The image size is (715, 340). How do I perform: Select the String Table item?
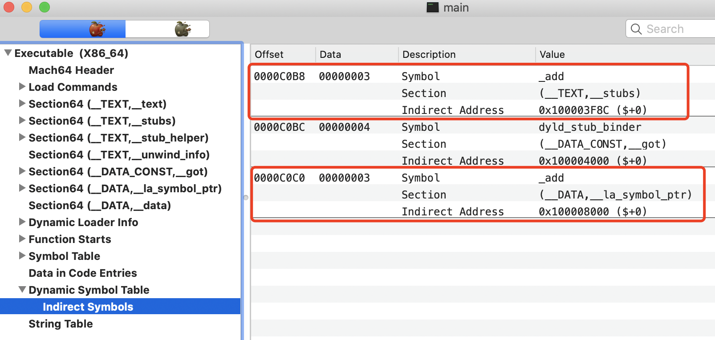[x=61, y=324]
